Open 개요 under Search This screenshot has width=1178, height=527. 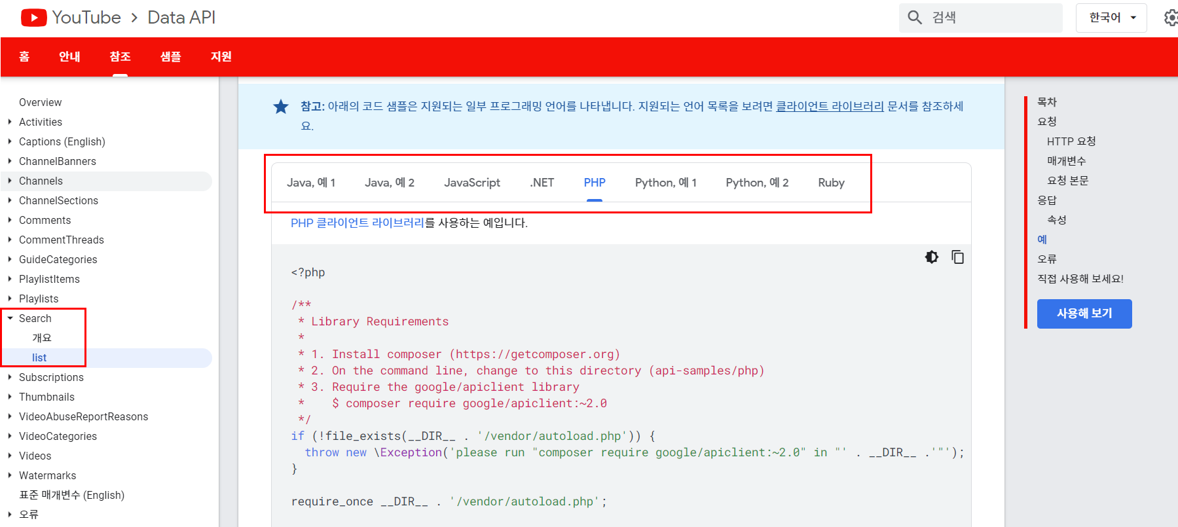tap(42, 338)
